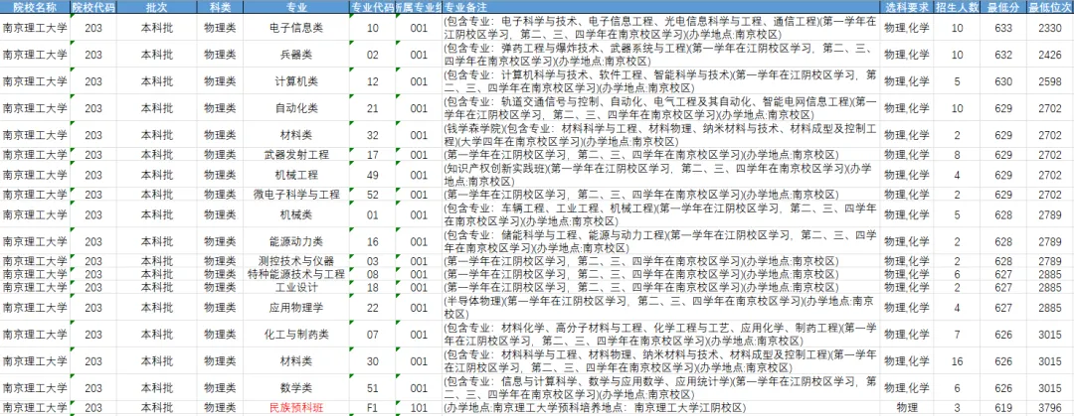
Task: Select lowest rank 3796 cell
Action: [x=1050, y=408]
